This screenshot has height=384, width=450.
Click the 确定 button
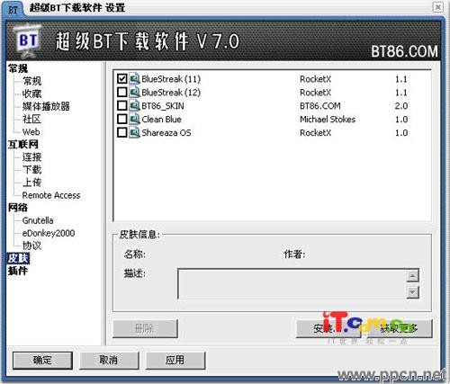coord(42,360)
